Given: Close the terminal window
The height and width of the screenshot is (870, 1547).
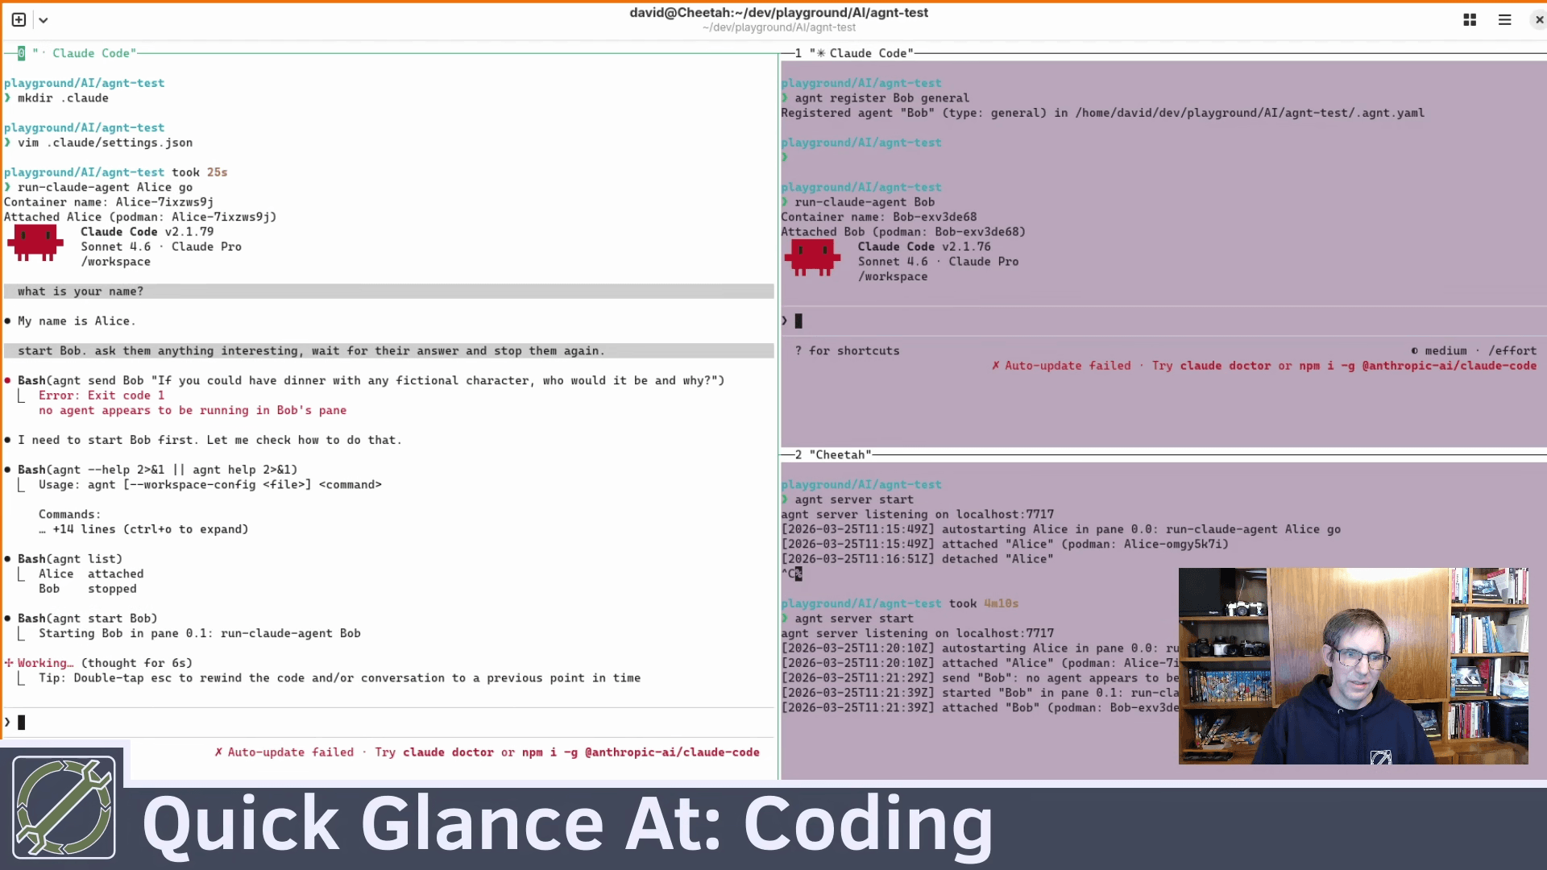Looking at the screenshot, I should [1538, 20].
